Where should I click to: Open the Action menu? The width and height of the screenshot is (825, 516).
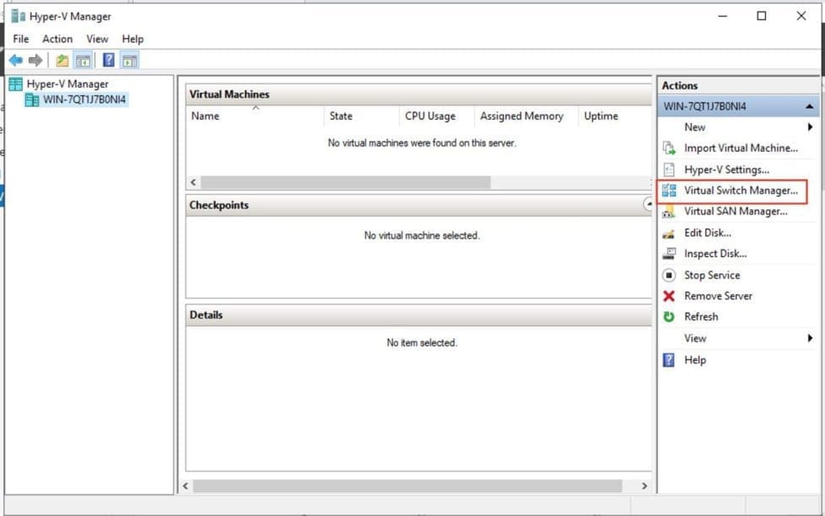click(x=57, y=39)
